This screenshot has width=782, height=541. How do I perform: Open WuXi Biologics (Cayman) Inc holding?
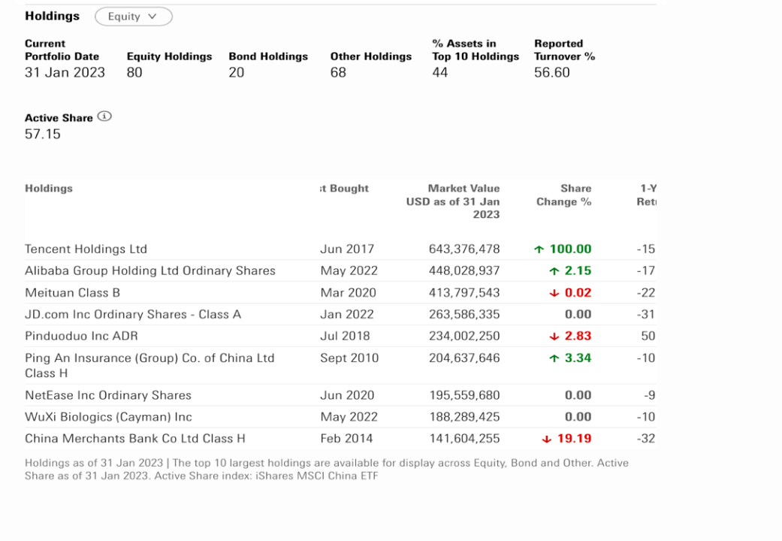click(x=108, y=417)
